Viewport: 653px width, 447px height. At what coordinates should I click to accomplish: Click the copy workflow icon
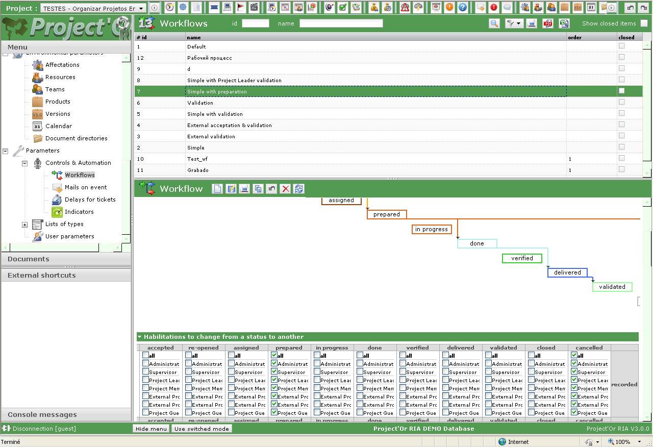[258, 189]
